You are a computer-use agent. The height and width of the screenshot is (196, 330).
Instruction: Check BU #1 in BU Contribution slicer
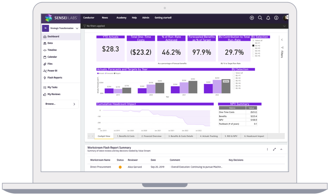pyautogui.click(x=253, y=43)
